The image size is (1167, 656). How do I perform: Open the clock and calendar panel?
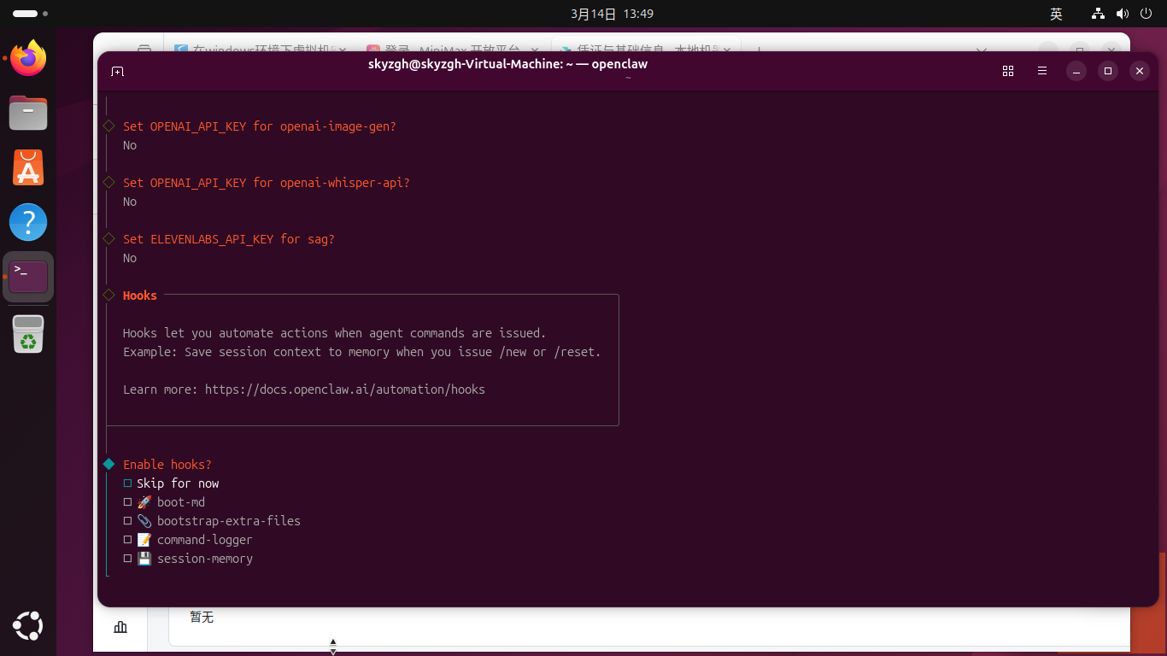[x=612, y=14]
